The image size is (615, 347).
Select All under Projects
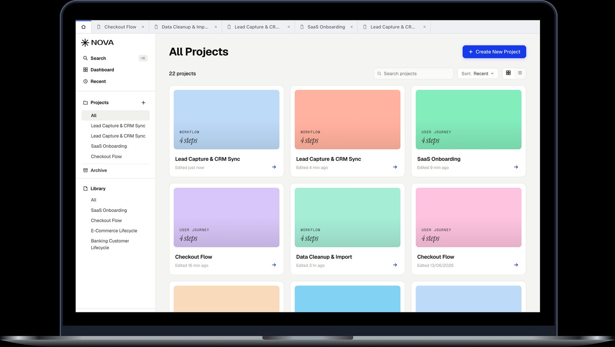pyautogui.click(x=115, y=115)
